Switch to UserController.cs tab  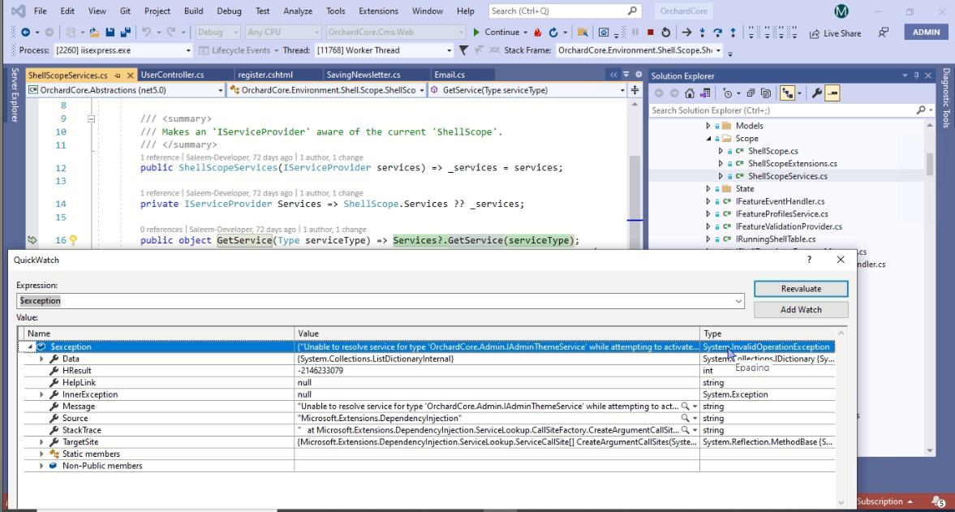click(x=172, y=75)
